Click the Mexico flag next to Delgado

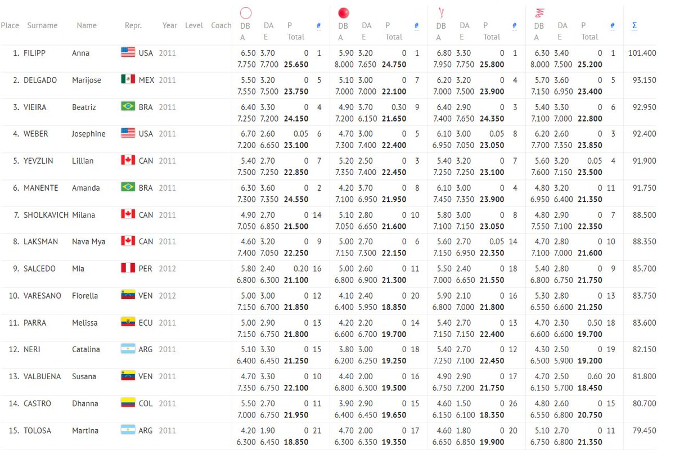pos(128,80)
